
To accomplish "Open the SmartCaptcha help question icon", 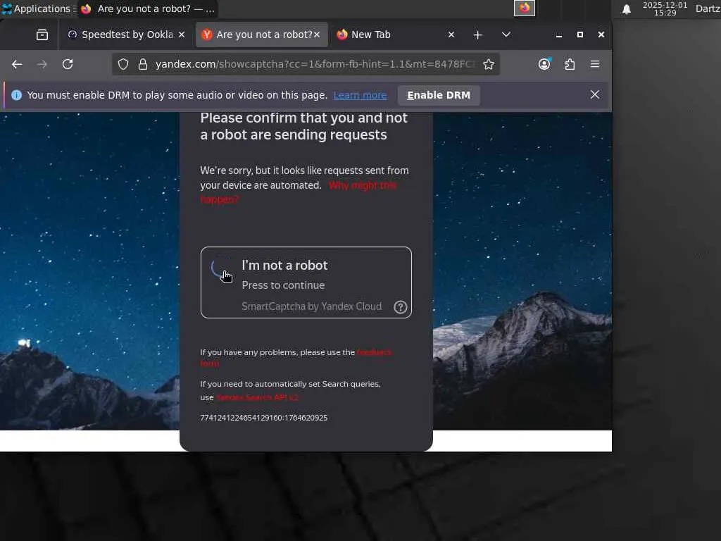I will coord(401,307).
